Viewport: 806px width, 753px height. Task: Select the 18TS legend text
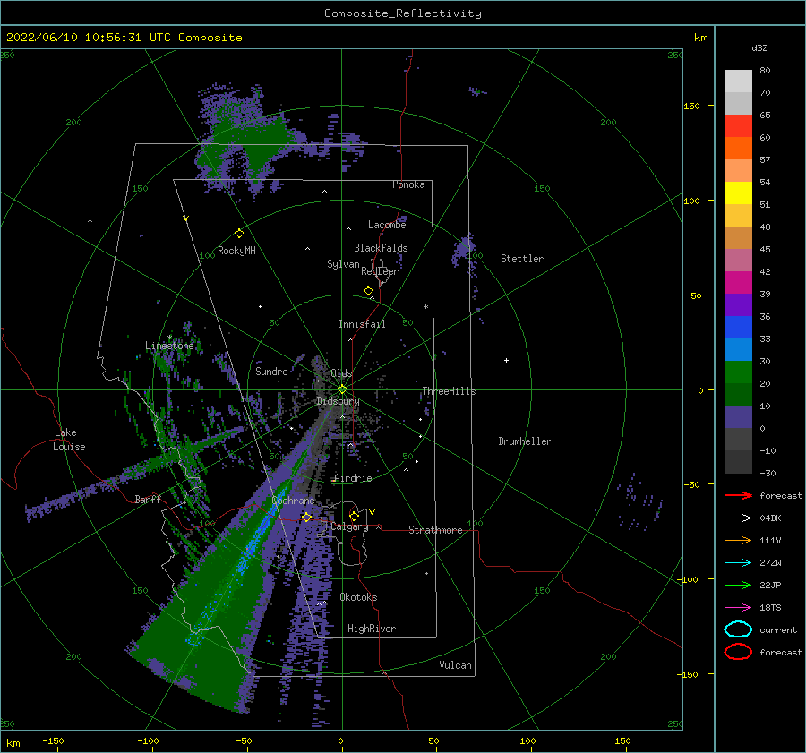click(770, 608)
